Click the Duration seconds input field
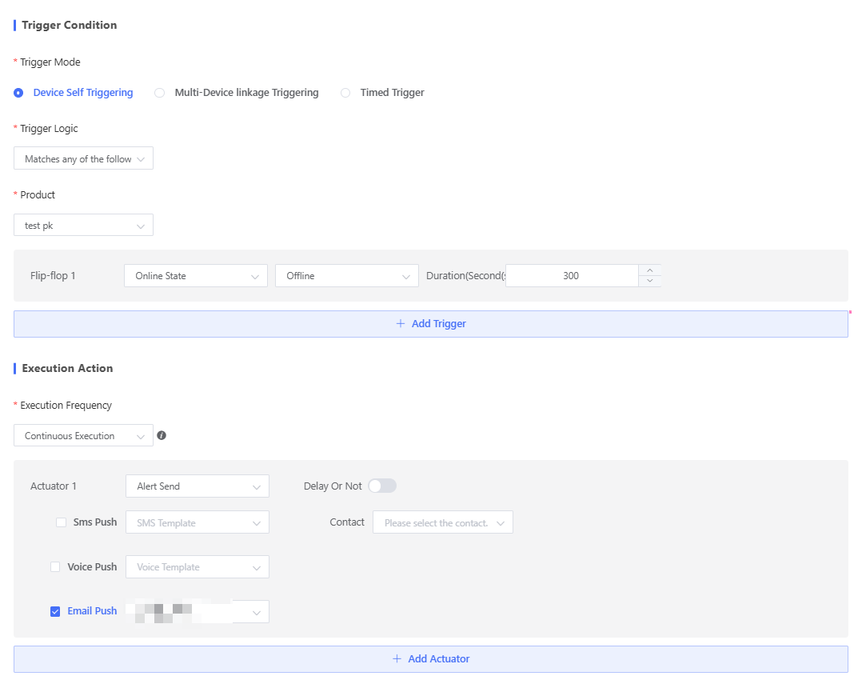Image resolution: width=858 pixels, height=688 pixels. 571,276
